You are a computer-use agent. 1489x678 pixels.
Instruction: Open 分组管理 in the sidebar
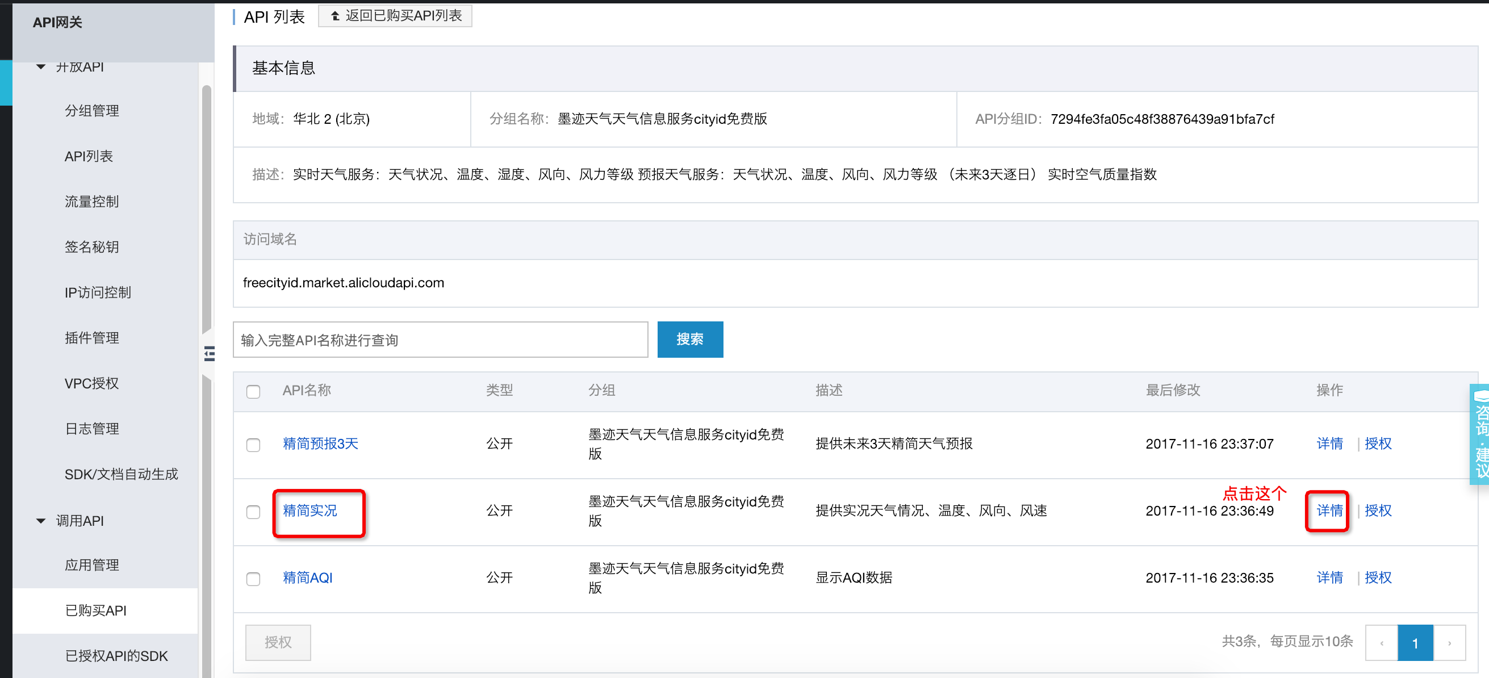point(92,111)
